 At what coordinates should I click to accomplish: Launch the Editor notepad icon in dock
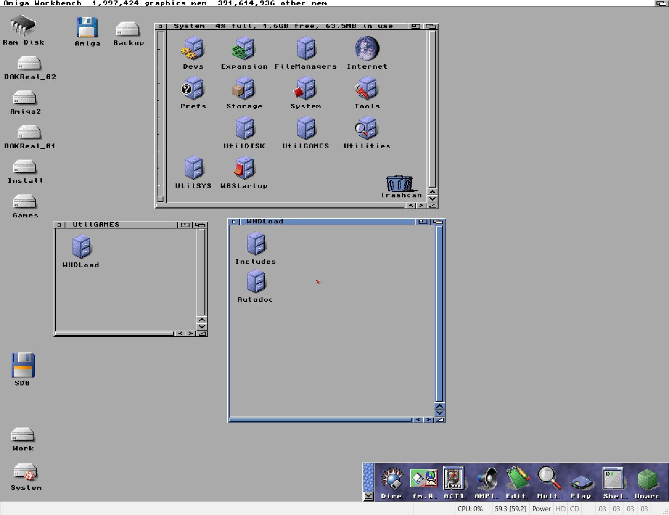click(518, 478)
